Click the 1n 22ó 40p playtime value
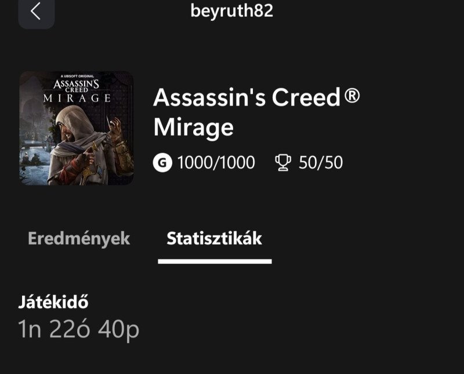The height and width of the screenshot is (374, 464). [79, 329]
